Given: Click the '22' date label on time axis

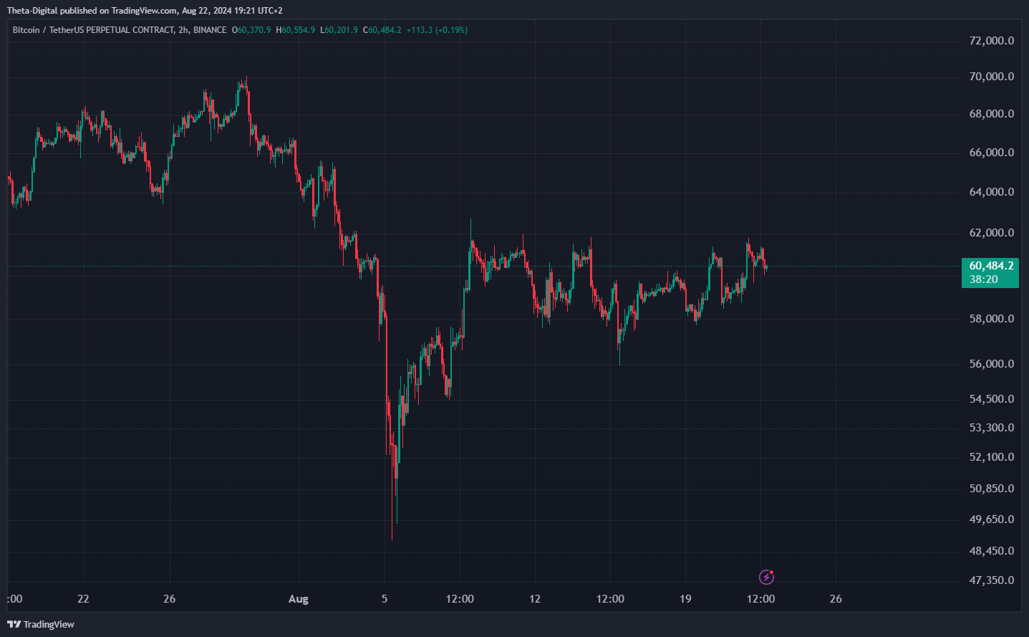Looking at the screenshot, I should 83,599.
